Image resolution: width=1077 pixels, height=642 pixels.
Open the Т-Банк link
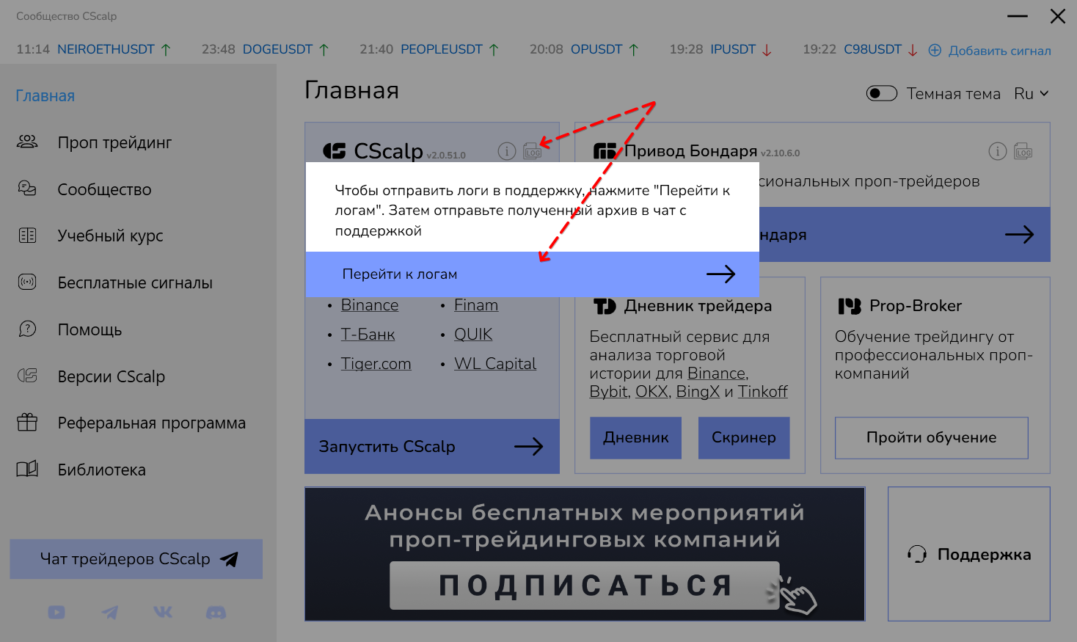[368, 335]
